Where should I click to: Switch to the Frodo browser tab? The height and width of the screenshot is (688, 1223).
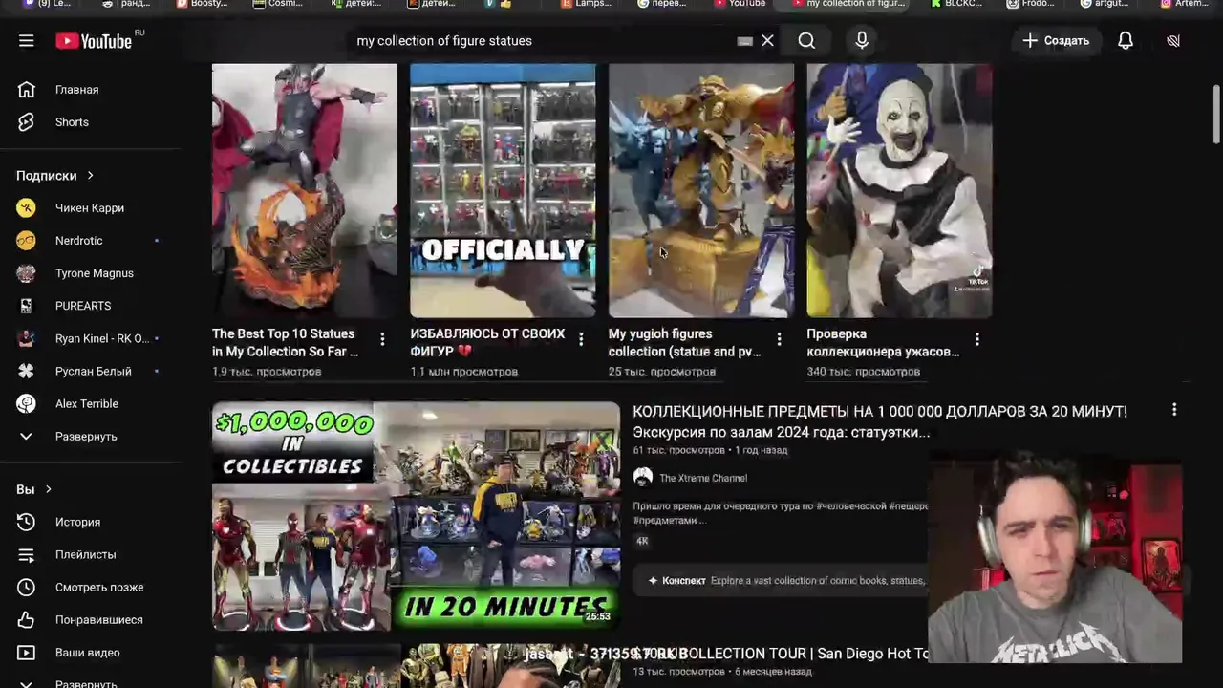tap(1032, 4)
